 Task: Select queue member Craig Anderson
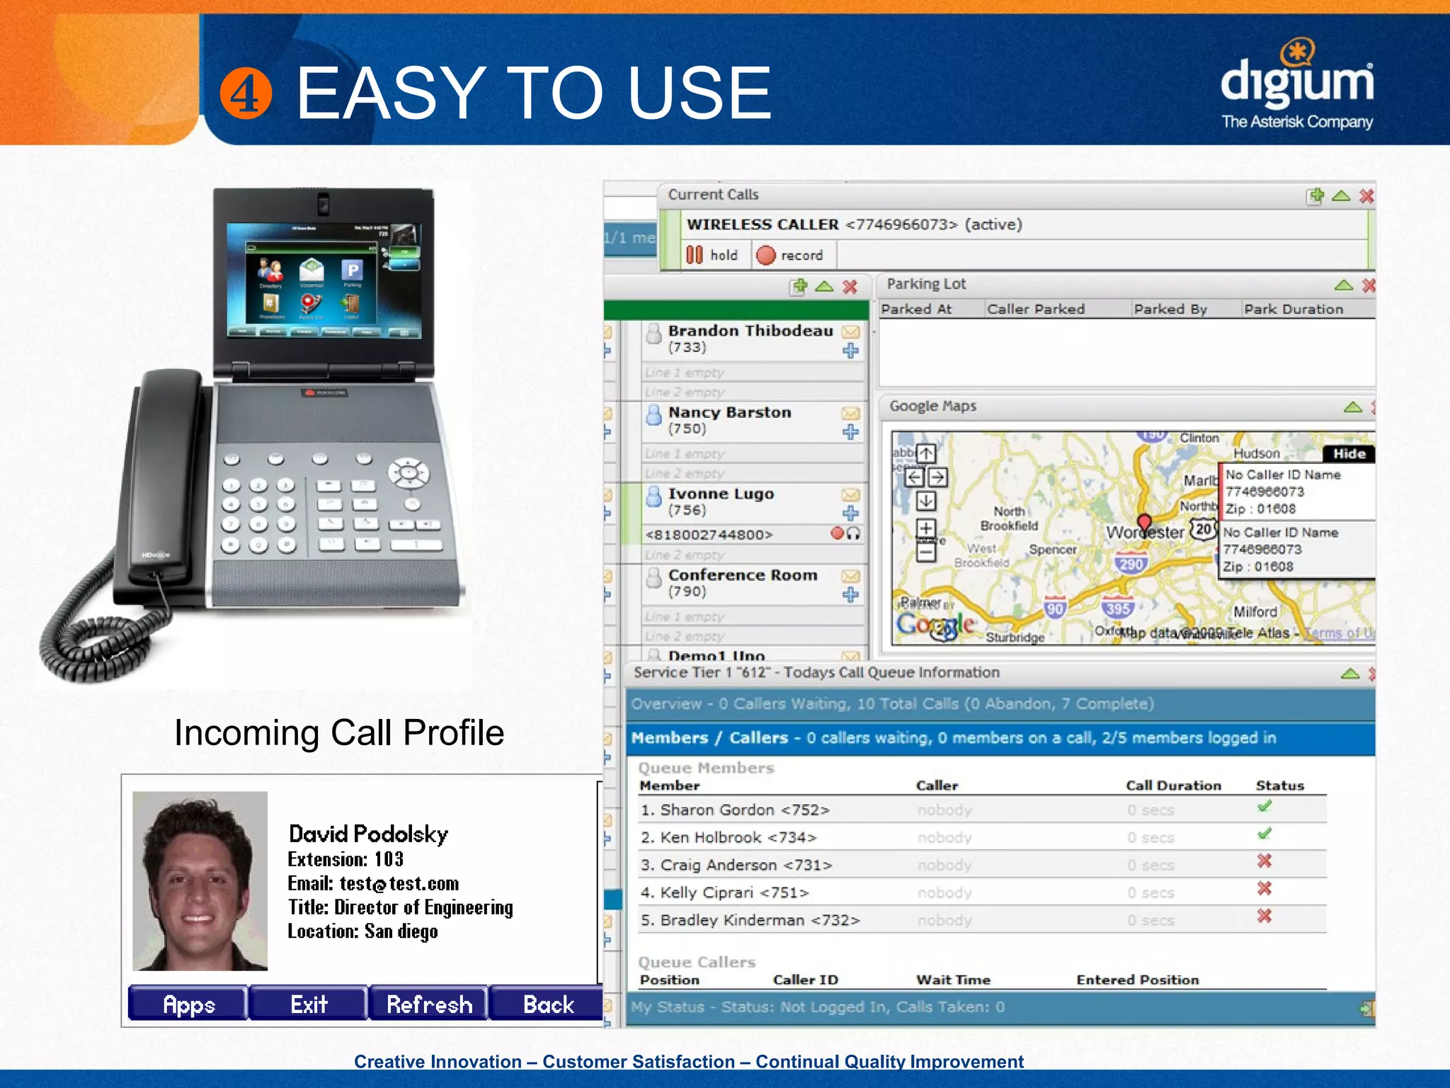point(982,865)
